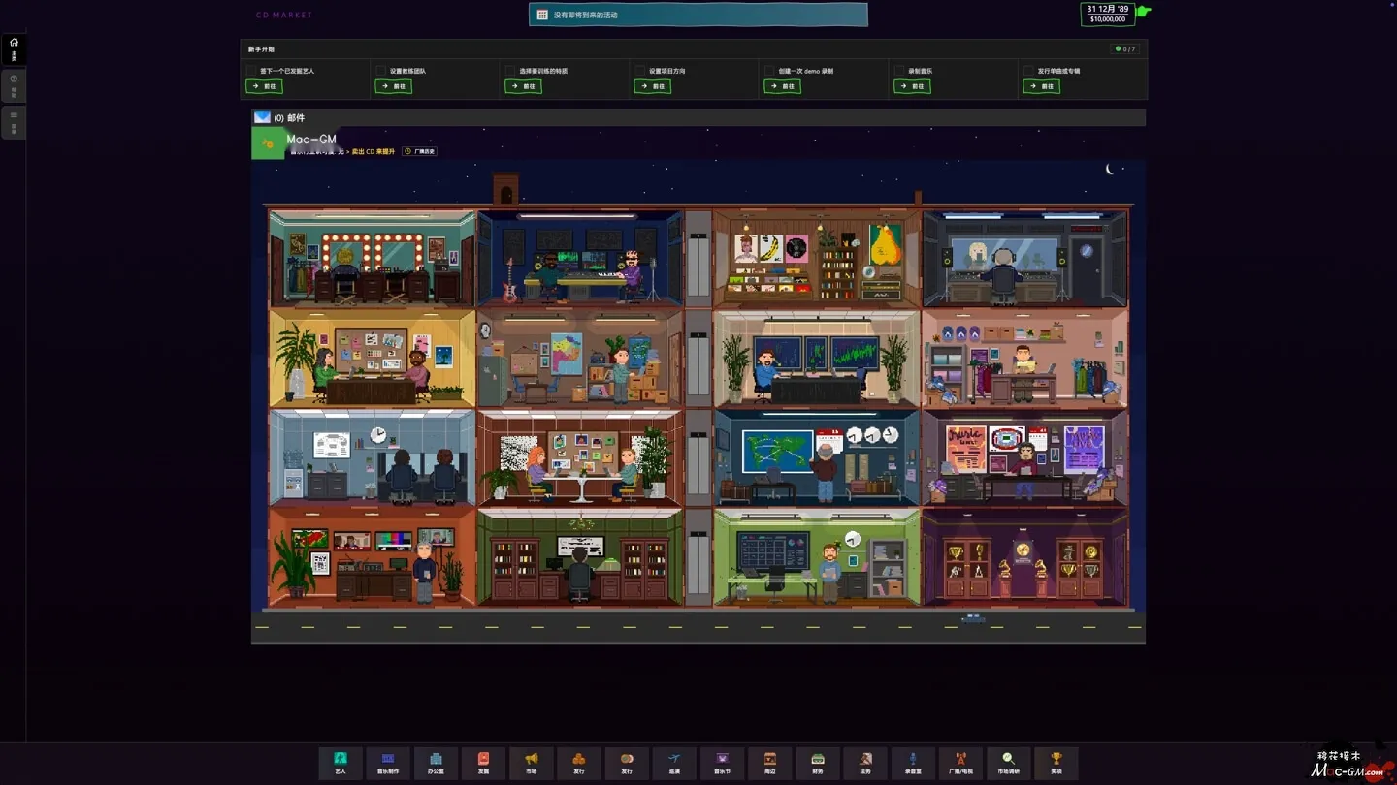Switch to the 主页 home sidebar tab
Viewport: 1397px width, 785px height.
click(x=14, y=48)
